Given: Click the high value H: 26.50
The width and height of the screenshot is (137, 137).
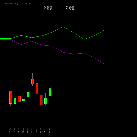Looking at the screenshot, I should coord(70,7).
